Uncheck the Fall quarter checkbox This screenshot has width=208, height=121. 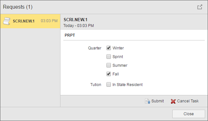tap(109, 74)
